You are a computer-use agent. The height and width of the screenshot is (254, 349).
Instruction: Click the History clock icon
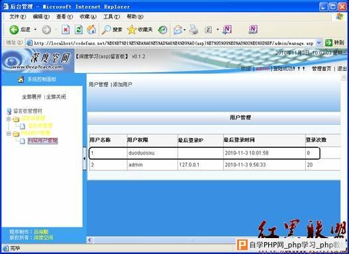point(162,30)
